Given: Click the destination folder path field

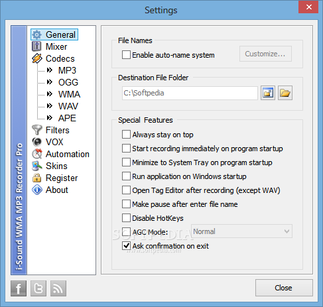Looking at the screenshot, I should [190, 93].
